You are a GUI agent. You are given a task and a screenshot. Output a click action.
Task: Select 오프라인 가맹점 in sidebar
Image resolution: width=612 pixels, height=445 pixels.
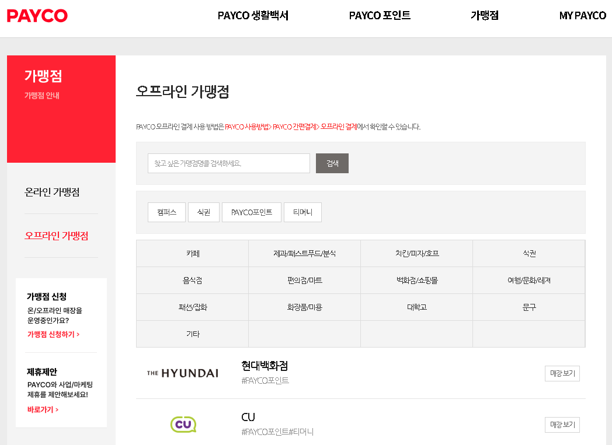(x=56, y=236)
